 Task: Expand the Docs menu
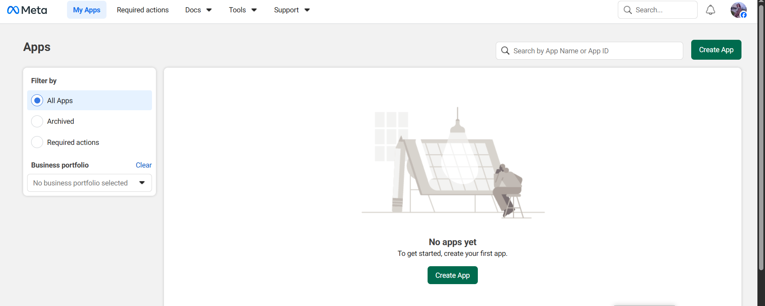click(198, 10)
